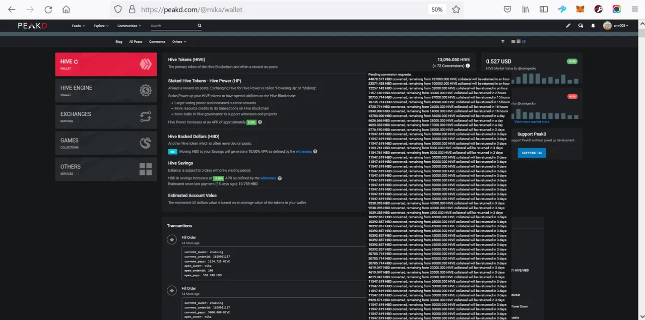This screenshot has height=320, width=645.
Task: Open the Communities dropdown menu
Action: 129,26
